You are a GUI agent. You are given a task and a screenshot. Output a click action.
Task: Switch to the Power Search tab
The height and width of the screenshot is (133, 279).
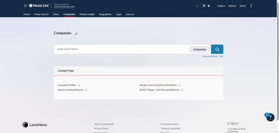pyautogui.click(x=41, y=14)
